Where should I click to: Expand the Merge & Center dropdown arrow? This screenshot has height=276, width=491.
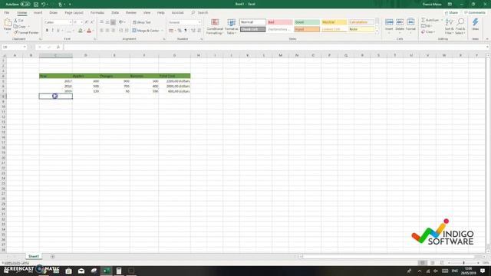[x=162, y=31]
